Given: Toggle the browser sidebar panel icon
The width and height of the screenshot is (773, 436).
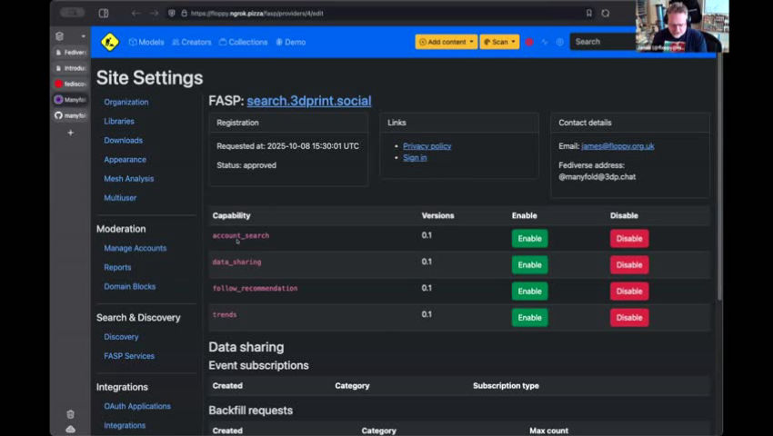Looking at the screenshot, I should (x=104, y=14).
